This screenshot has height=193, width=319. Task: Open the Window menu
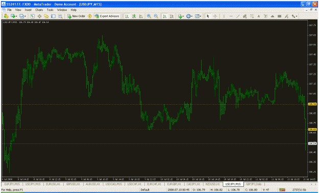click(x=62, y=10)
